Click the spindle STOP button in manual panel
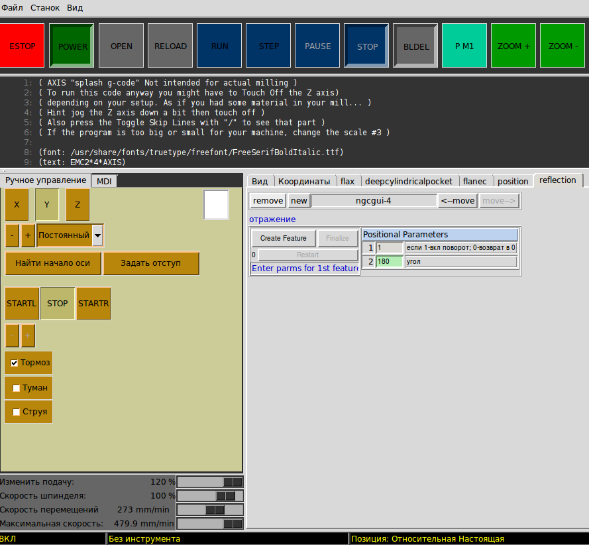 click(58, 303)
